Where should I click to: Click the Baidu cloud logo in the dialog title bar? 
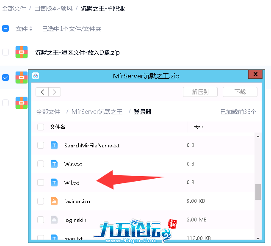point(36,76)
